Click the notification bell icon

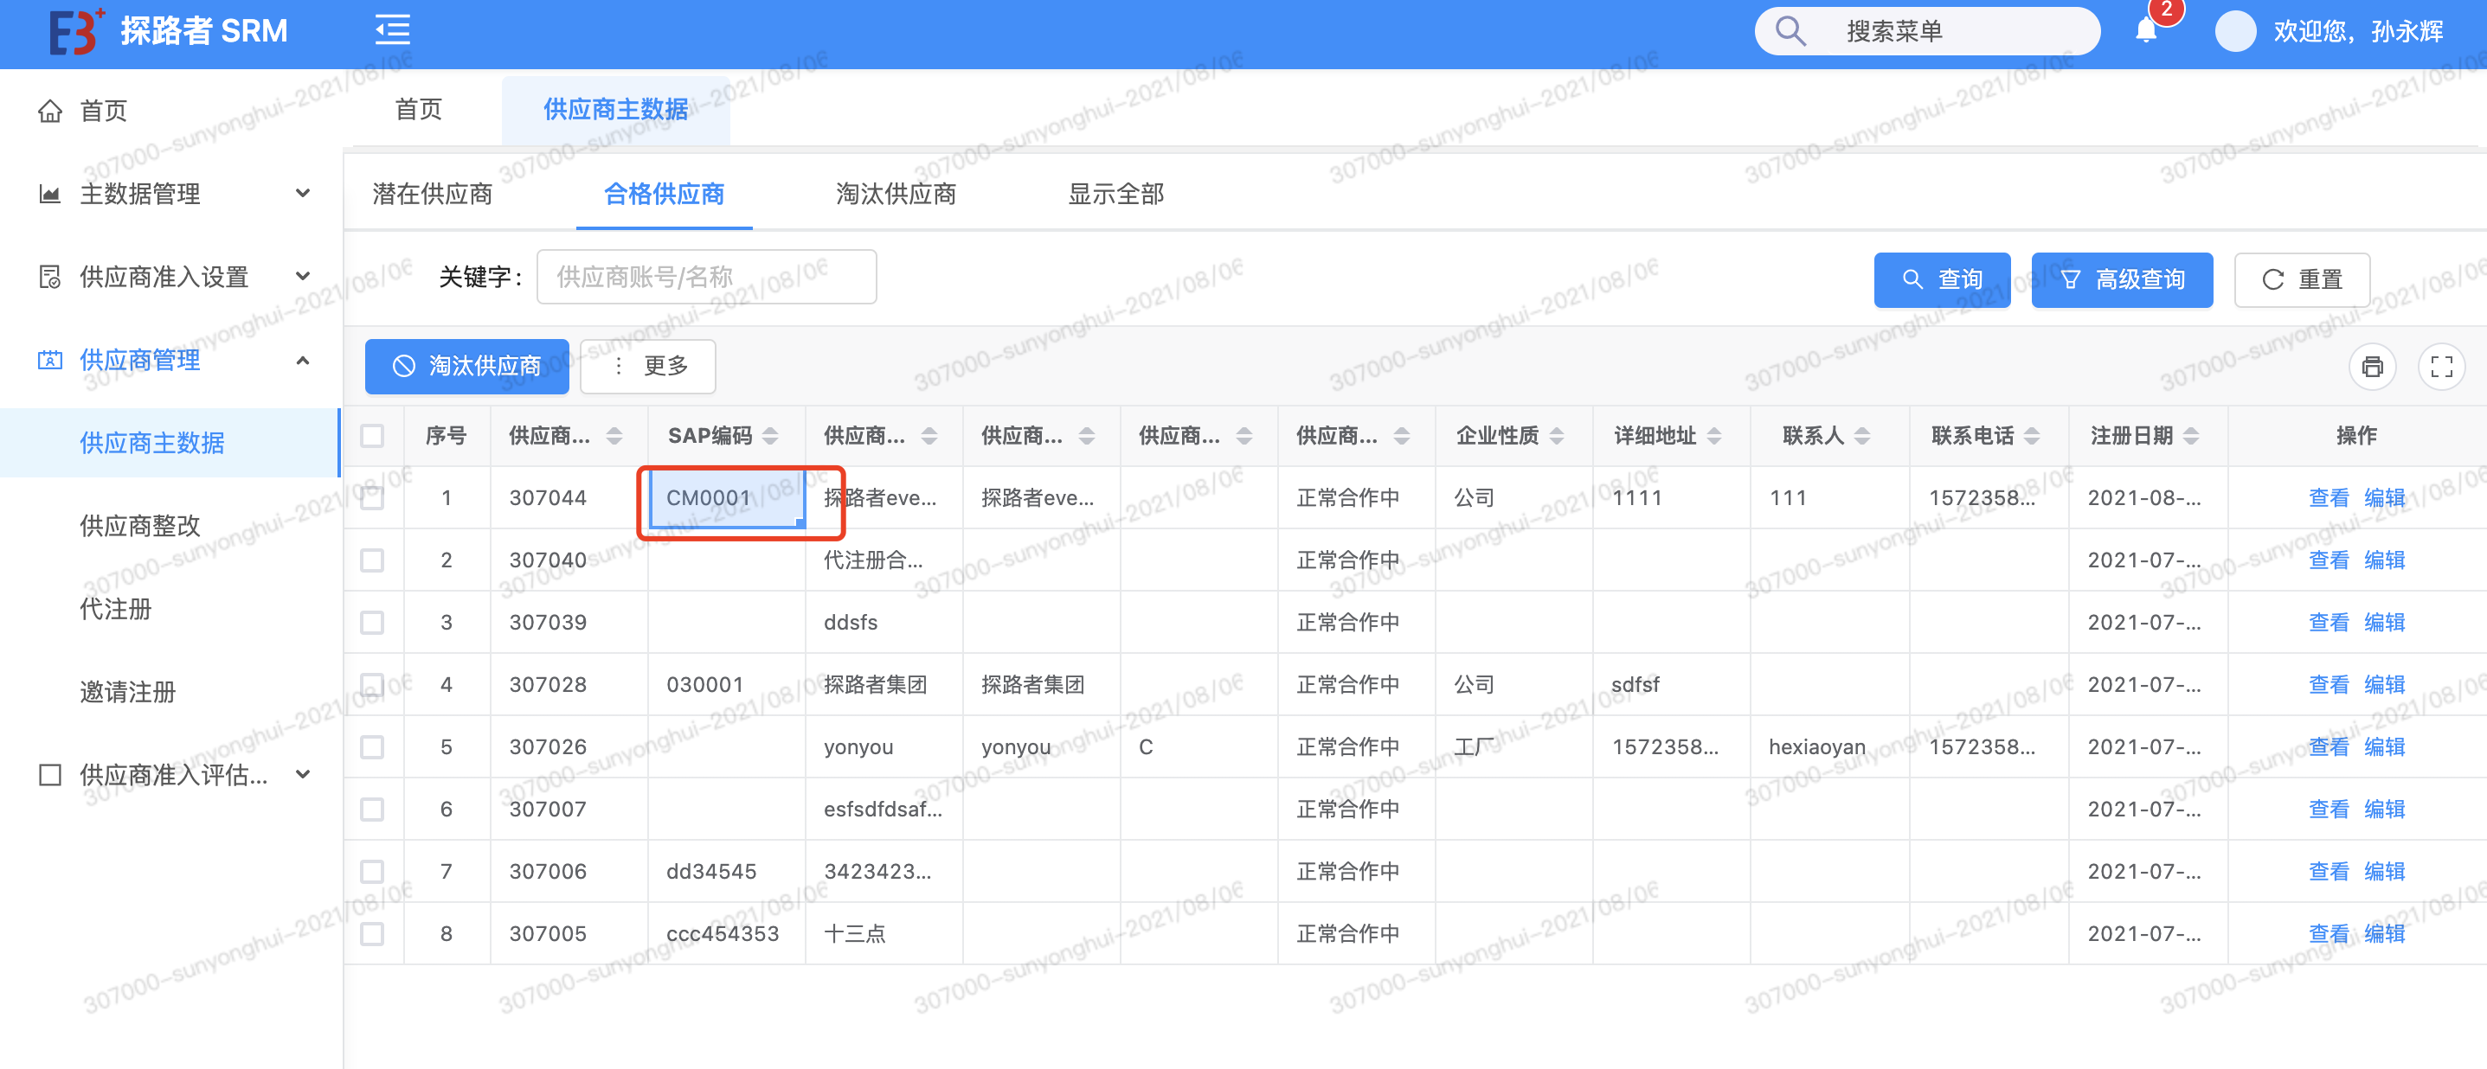pyautogui.click(x=2145, y=31)
